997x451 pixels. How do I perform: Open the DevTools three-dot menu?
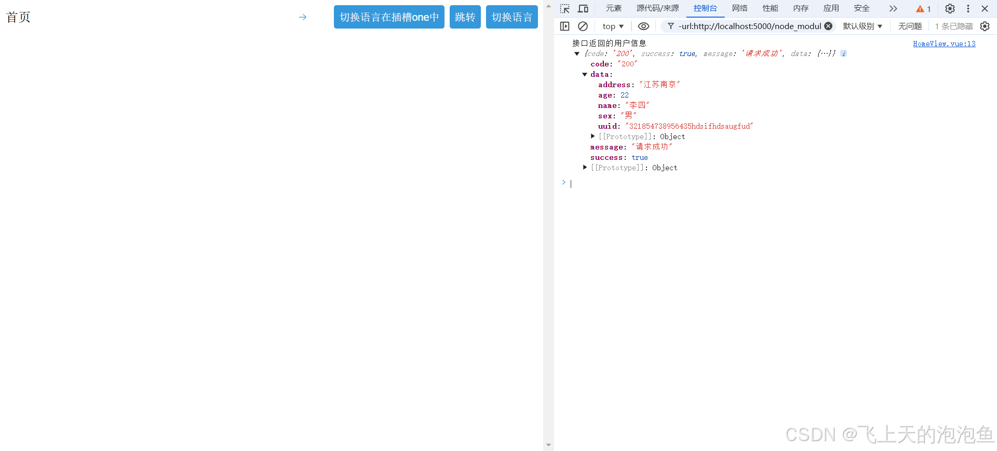point(968,8)
